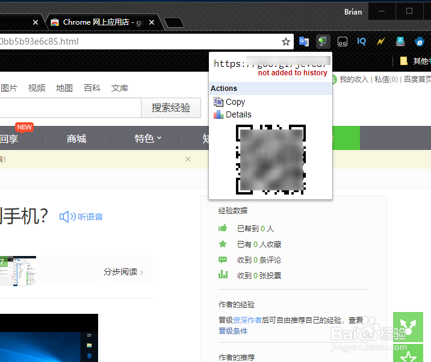
Task: Open the IE Tab extension icon
Action: point(419,42)
